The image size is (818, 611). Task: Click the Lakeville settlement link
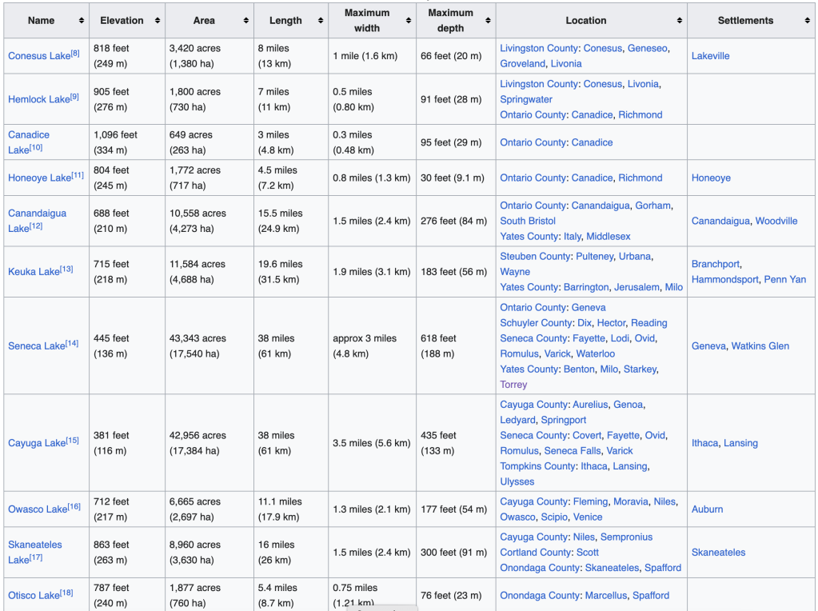point(710,56)
